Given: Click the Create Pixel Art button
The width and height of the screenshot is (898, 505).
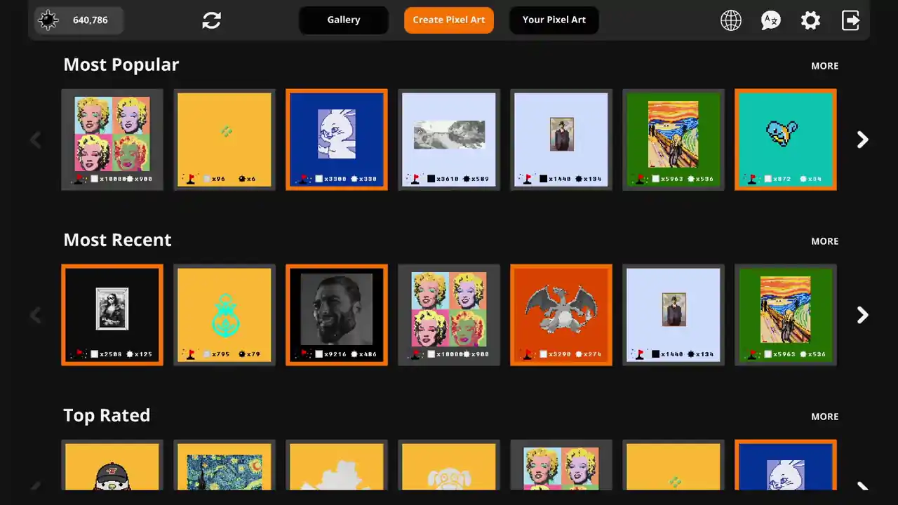Looking at the screenshot, I should coord(449,20).
